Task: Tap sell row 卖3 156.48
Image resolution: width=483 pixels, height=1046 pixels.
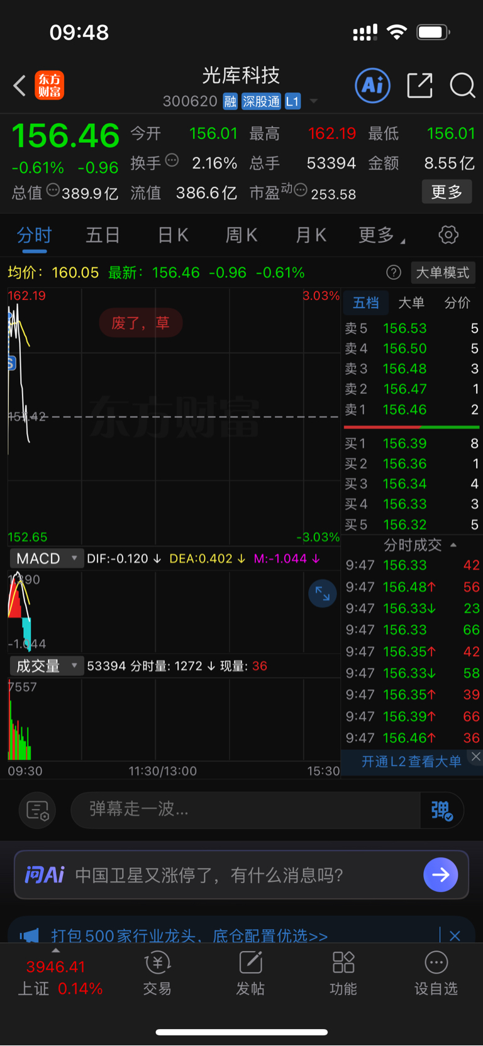Action: [x=412, y=369]
